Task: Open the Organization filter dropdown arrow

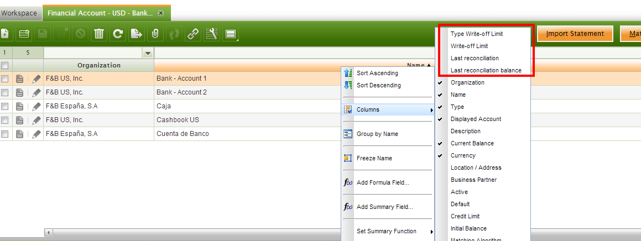Action: tap(148, 53)
